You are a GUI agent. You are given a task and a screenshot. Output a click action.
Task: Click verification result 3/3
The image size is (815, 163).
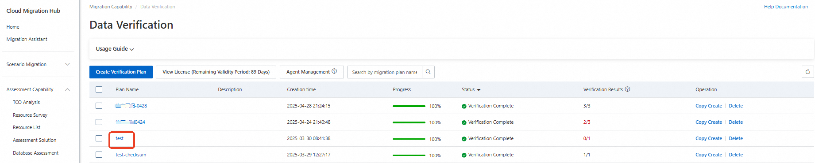tap(587, 106)
